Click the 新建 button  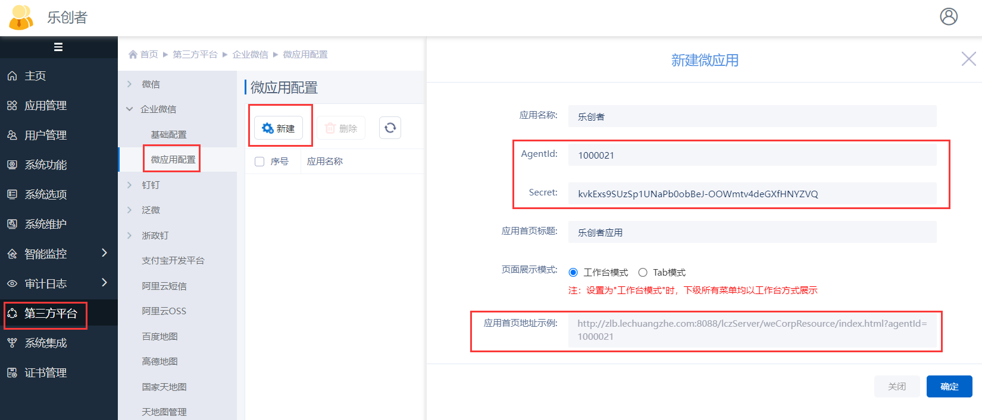[279, 128]
